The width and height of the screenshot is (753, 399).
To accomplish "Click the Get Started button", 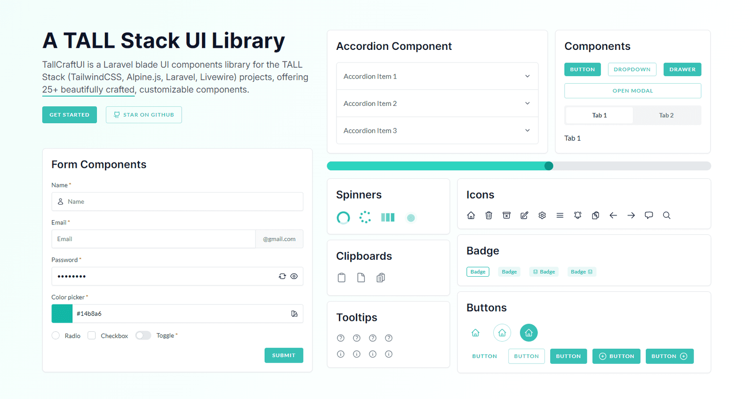I will 70,115.
